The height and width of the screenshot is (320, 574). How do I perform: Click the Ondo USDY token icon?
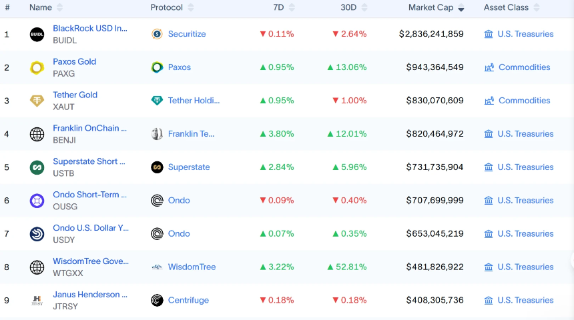click(37, 234)
